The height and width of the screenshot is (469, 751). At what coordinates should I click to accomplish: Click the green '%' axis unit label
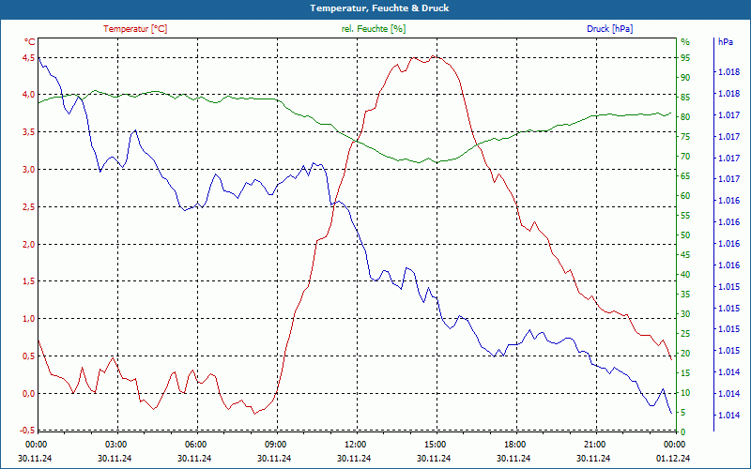point(685,42)
